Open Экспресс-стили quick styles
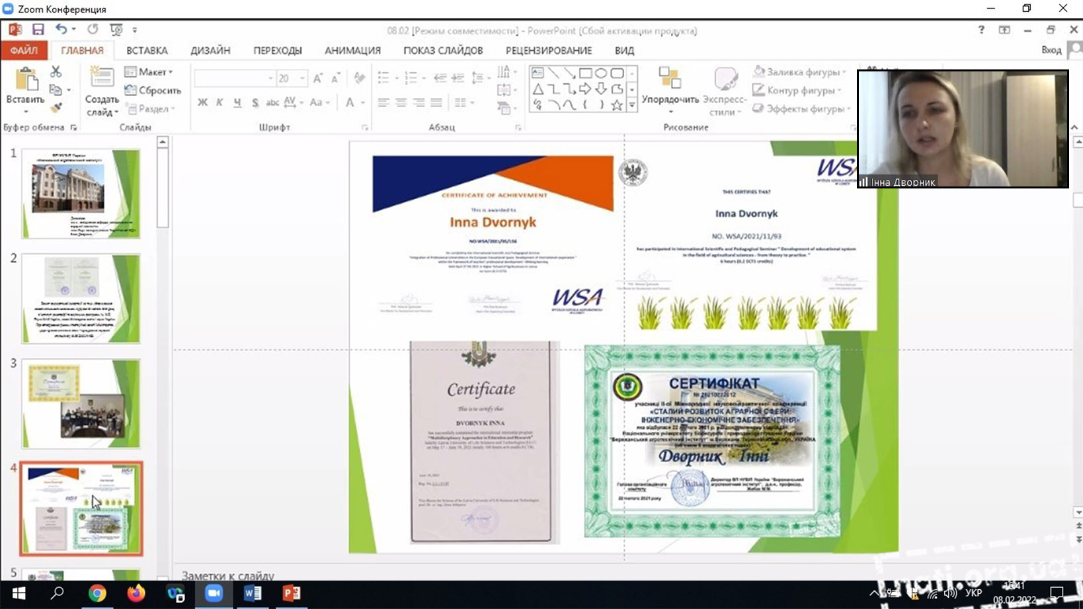Image resolution: width=1083 pixels, height=609 pixels. pos(725,91)
